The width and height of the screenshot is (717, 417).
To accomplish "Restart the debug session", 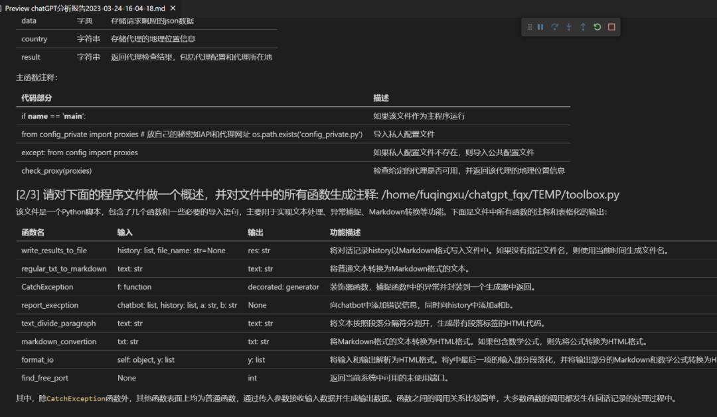I will click(x=597, y=26).
